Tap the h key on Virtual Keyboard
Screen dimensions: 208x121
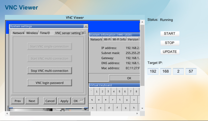[134, 108]
